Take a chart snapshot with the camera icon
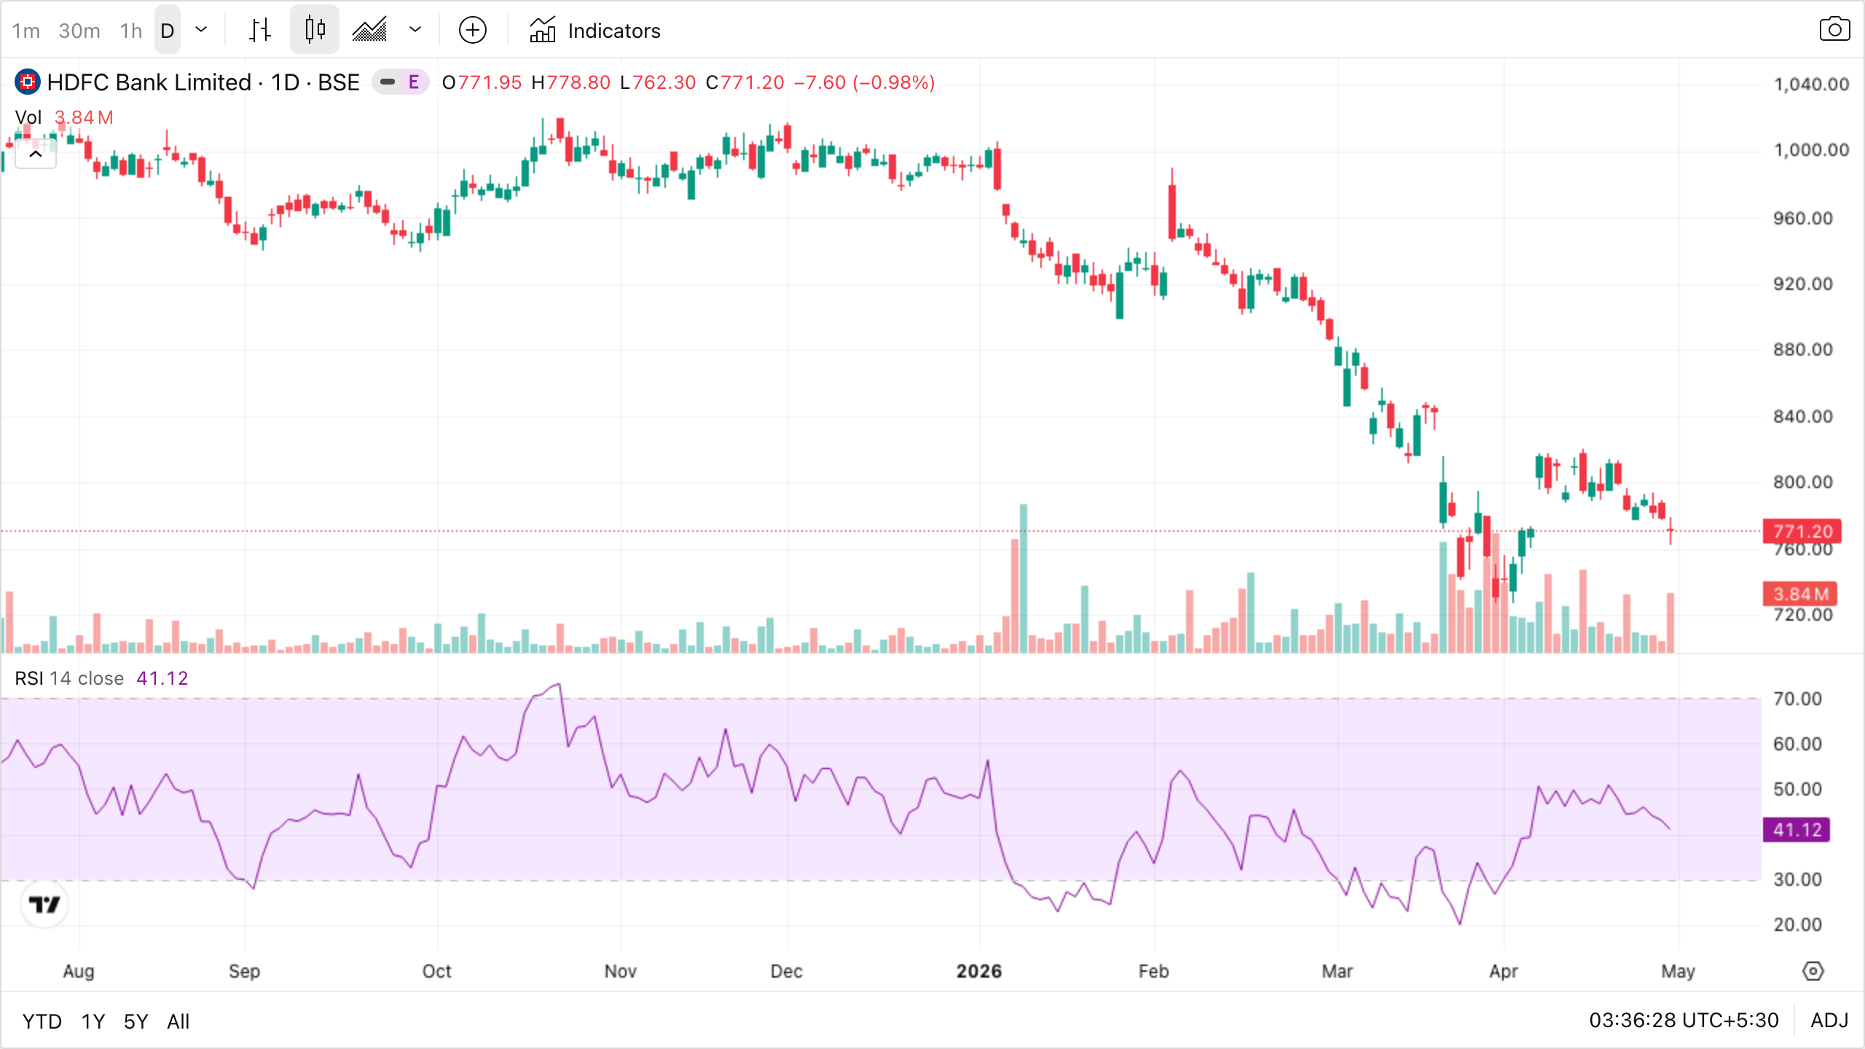Image resolution: width=1865 pixels, height=1049 pixels. (x=1834, y=30)
